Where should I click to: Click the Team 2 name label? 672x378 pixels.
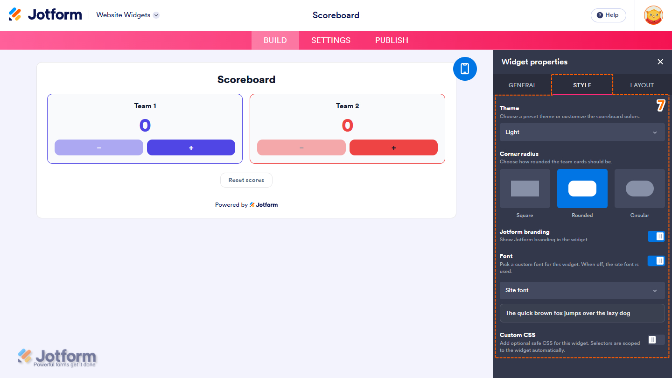click(348, 106)
